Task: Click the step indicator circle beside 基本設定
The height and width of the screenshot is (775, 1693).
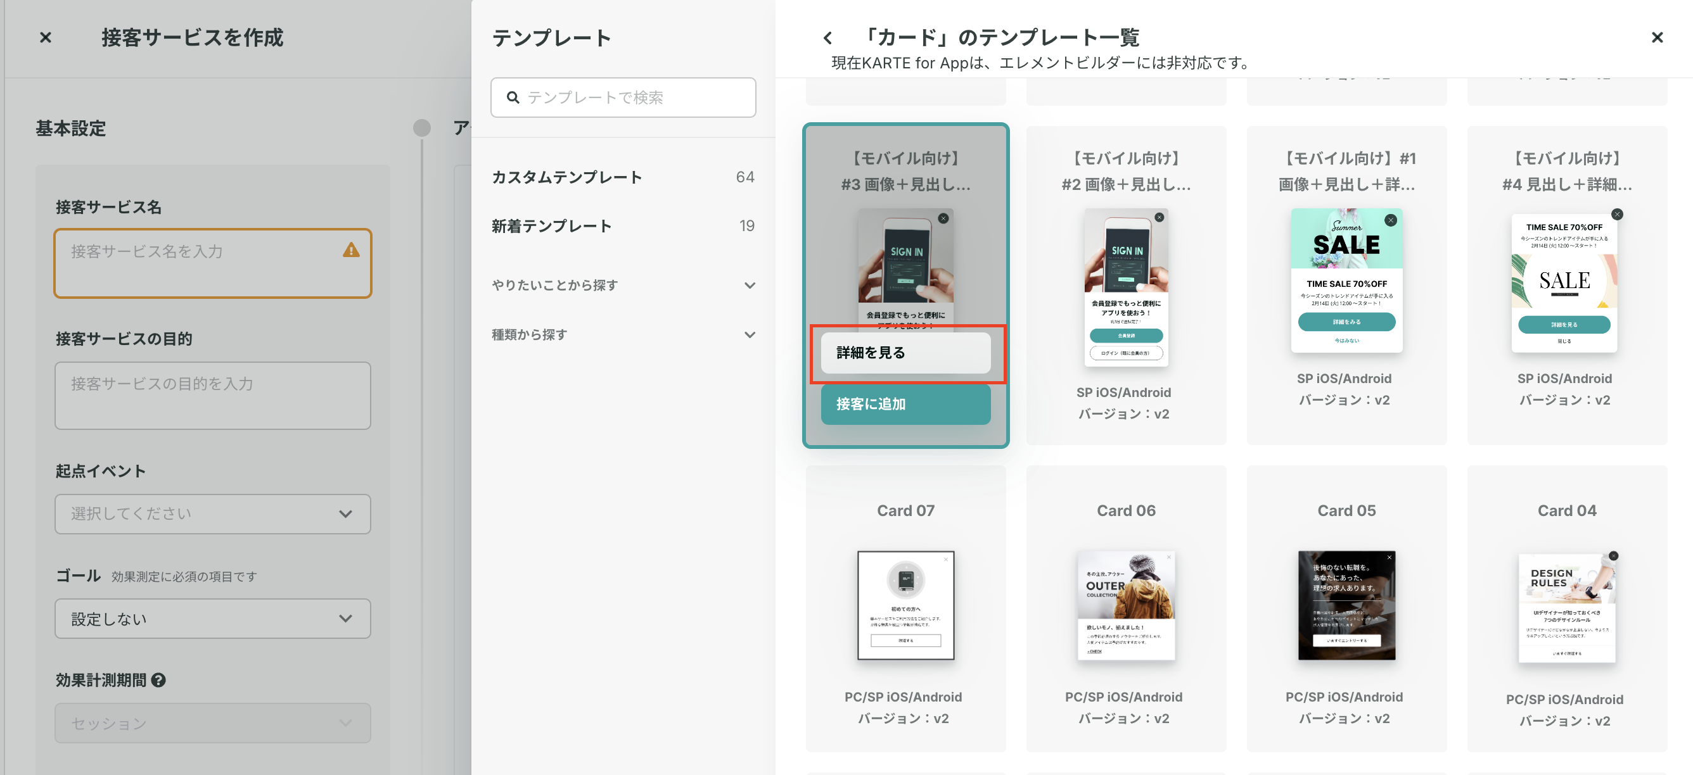Action: (421, 128)
